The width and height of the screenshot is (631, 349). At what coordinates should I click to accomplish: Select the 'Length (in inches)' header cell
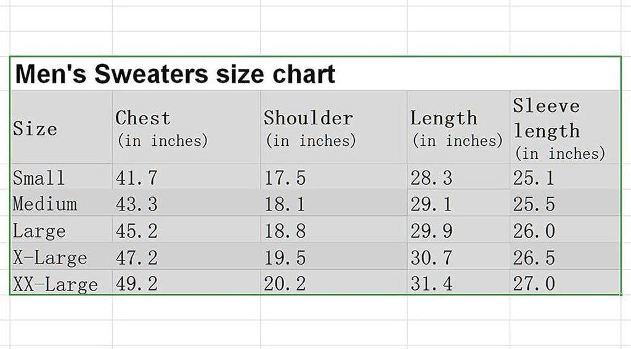[457, 129]
